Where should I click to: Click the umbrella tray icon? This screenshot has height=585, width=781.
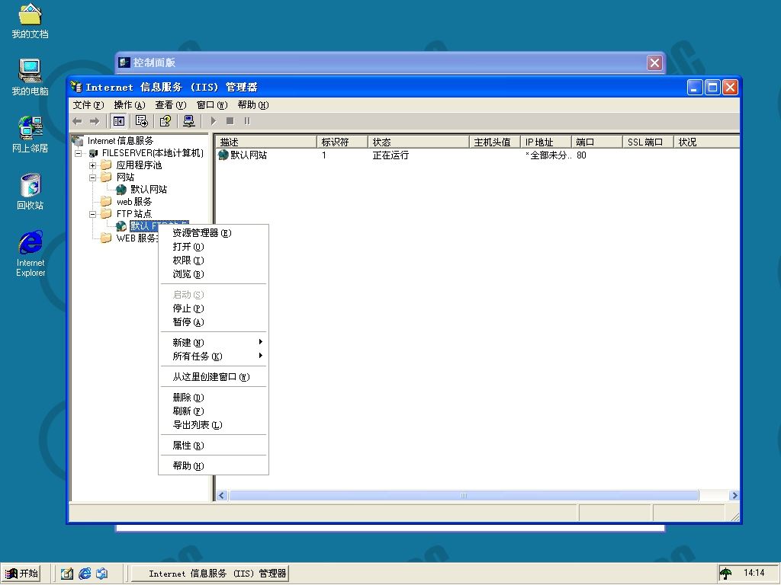[x=726, y=574]
